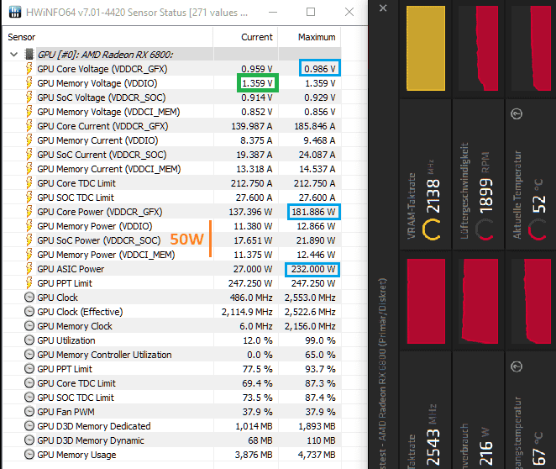Select the GPU Core TDC Limit 69.4 % row

171,383
